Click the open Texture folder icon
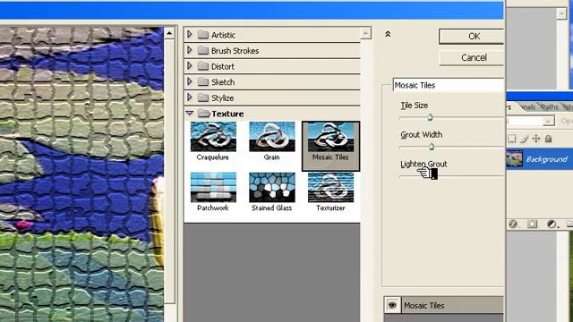 click(x=203, y=114)
